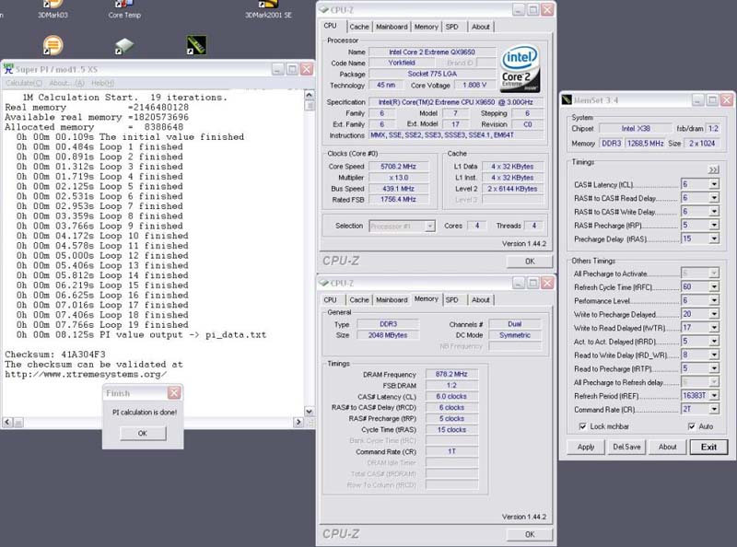Open RAS# Precharge (tRP) dropdown
Image resolution: width=737 pixels, height=547 pixels.
(714, 225)
